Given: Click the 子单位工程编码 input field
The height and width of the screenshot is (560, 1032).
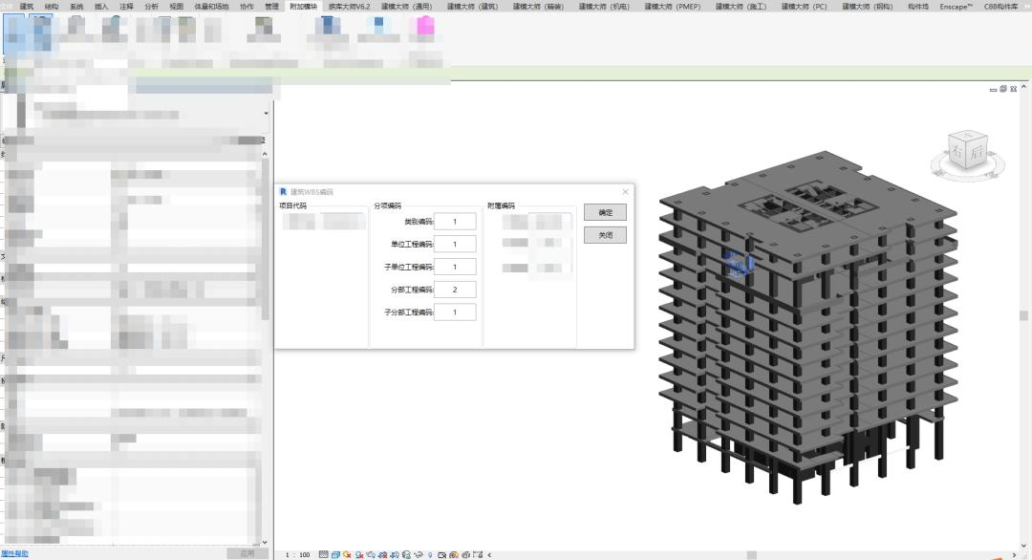Looking at the screenshot, I should coord(455,267).
